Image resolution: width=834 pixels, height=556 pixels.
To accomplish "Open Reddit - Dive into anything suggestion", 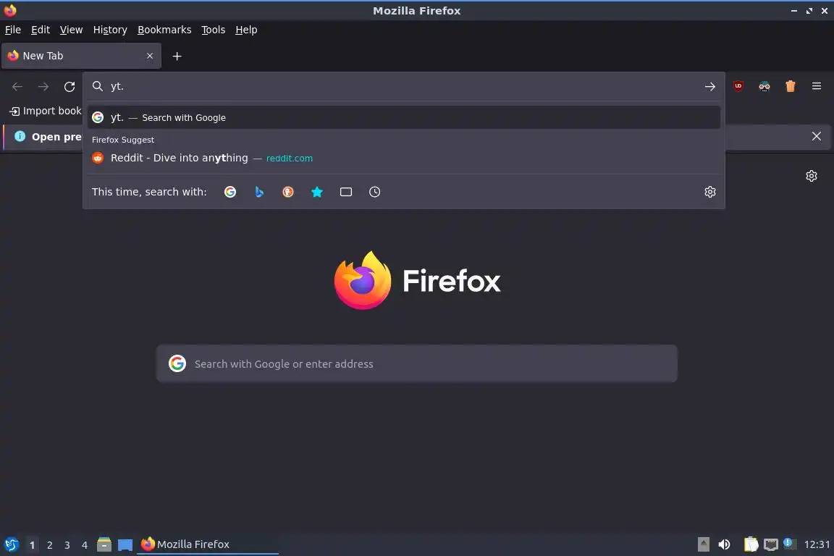I will (404, 158).
